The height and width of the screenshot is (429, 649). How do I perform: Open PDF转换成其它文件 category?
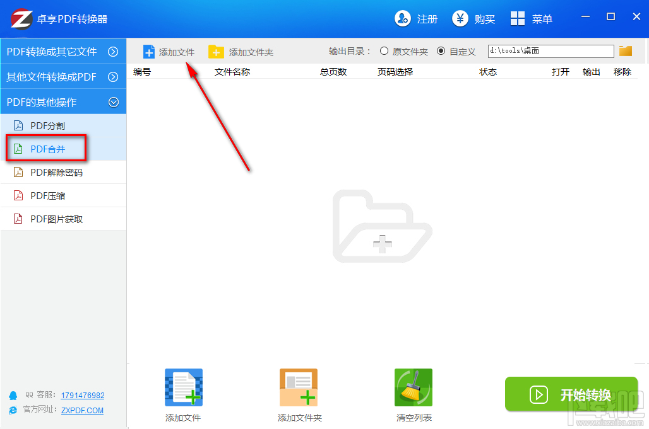(x=63, y=52)
